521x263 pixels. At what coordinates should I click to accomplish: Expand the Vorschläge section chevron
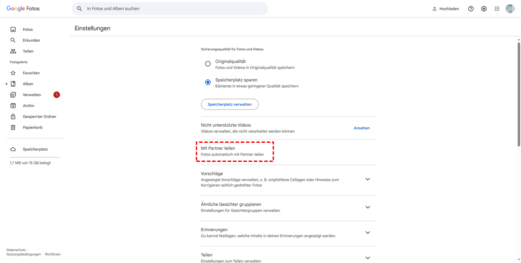pos(368,179)
